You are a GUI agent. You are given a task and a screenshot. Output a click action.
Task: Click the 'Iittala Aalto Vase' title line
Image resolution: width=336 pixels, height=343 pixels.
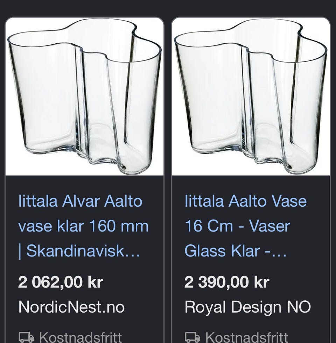(245, 201)
